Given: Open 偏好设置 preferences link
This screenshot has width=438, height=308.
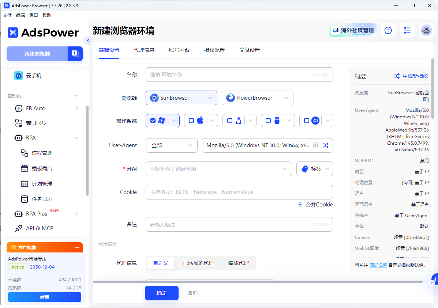Looking at the screenshot, I should 378,265.
